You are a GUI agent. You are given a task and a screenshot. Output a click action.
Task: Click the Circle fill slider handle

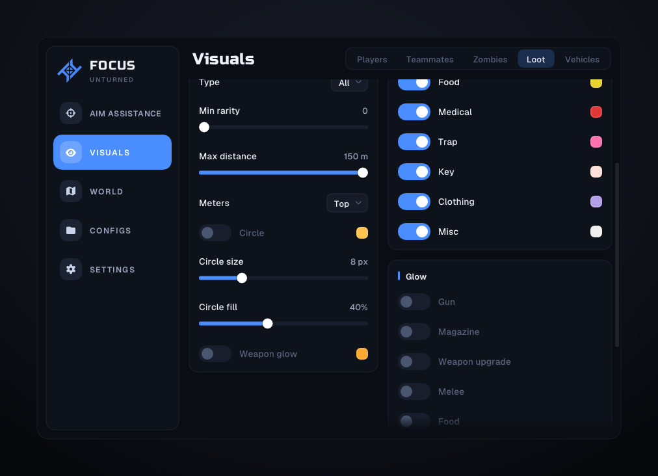(268, 324)
